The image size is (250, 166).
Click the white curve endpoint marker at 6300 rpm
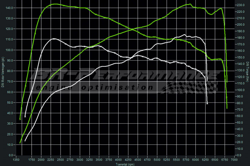207,103
